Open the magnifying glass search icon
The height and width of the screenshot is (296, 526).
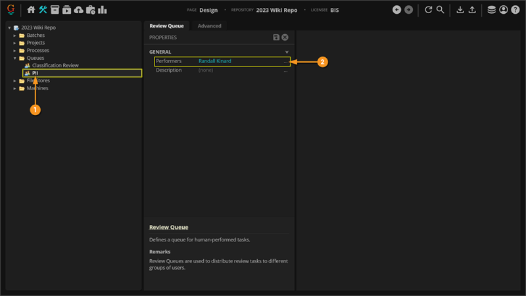click(x=441, y=10)
